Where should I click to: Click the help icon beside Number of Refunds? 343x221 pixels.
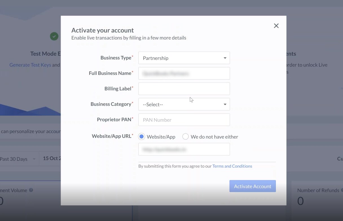(342, 190)
